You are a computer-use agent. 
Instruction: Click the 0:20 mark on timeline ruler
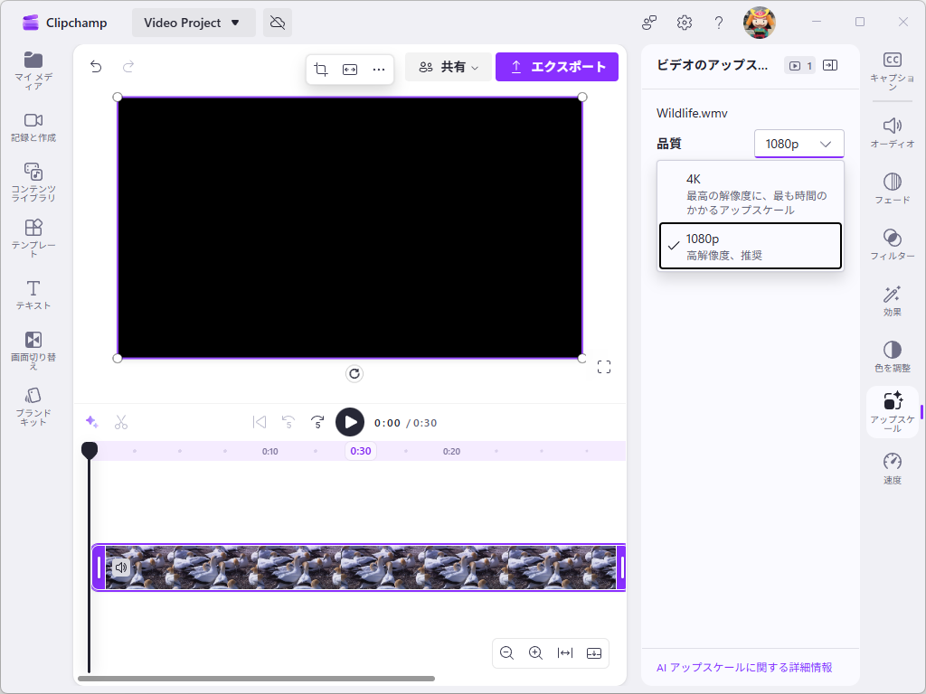(x=451, y=452)
